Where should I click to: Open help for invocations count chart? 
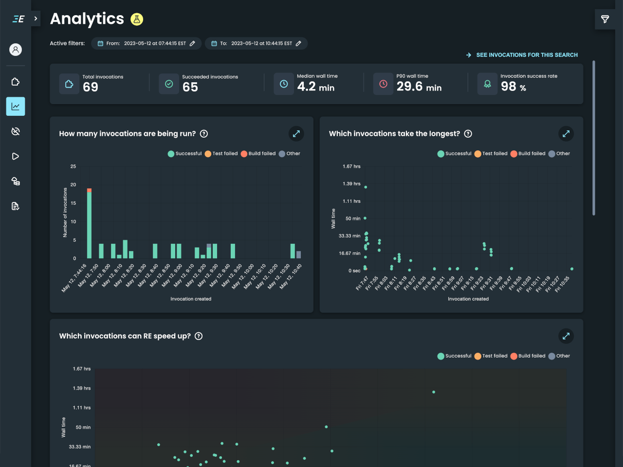pos(204,134)
